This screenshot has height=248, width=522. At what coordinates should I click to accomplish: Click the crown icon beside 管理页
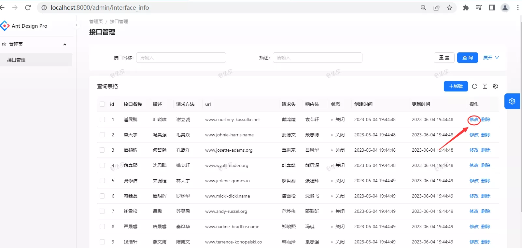4,44
